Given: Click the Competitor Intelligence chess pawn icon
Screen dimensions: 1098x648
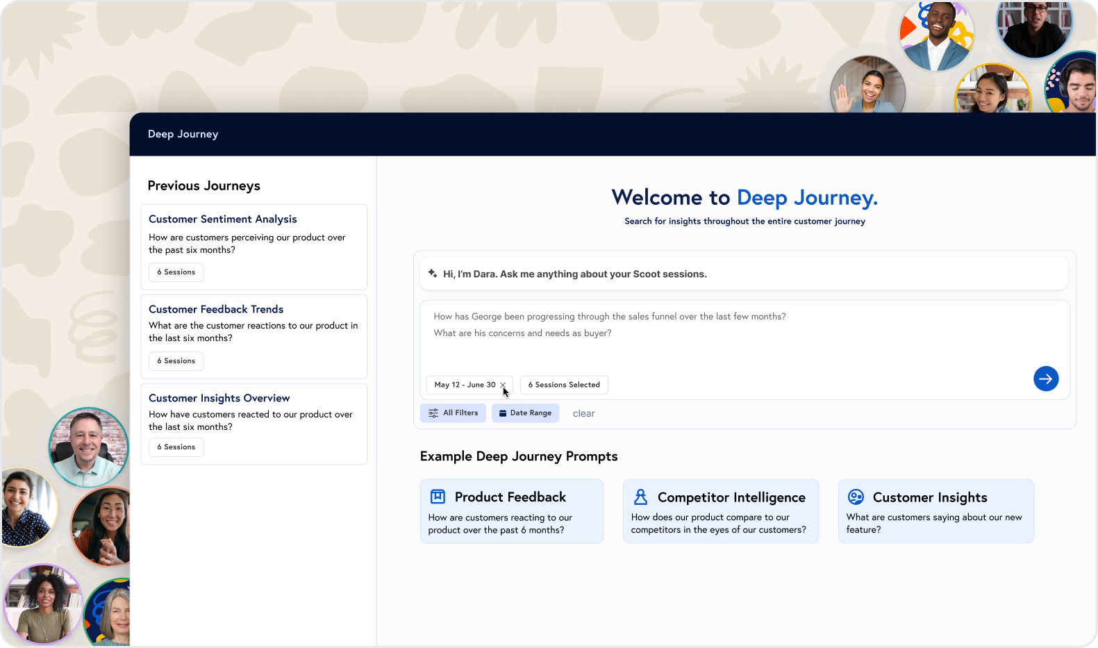Looking at the screenshot, I should click(640, 497).
